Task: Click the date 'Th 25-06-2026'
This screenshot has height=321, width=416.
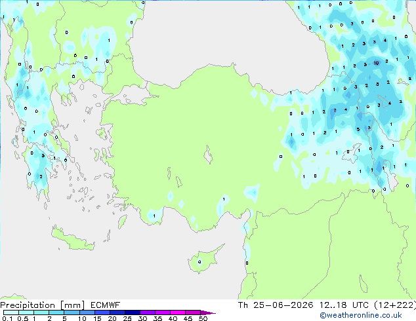Action: [x=276, y=305]
